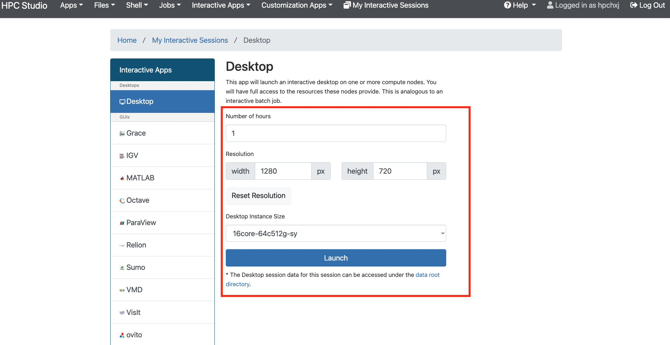670x345 pixels.
Task: Click the IGV app icon
Action: [122, 156]
